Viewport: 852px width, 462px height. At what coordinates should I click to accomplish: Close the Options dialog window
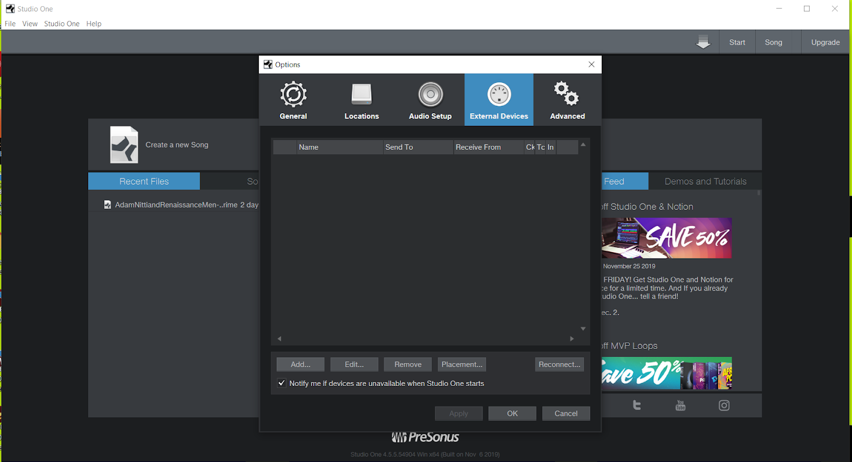pos(591,65)
